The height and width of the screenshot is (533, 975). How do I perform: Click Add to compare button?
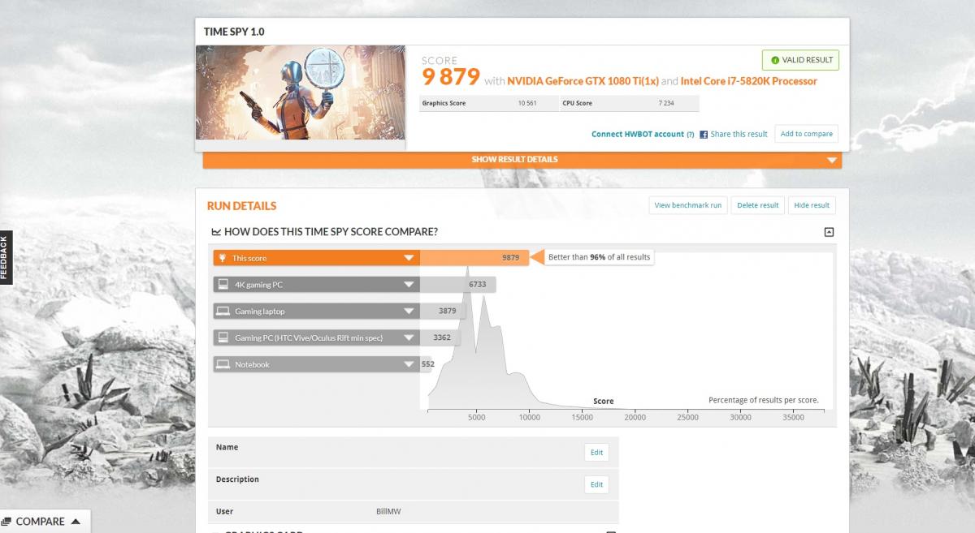point(806,134)
